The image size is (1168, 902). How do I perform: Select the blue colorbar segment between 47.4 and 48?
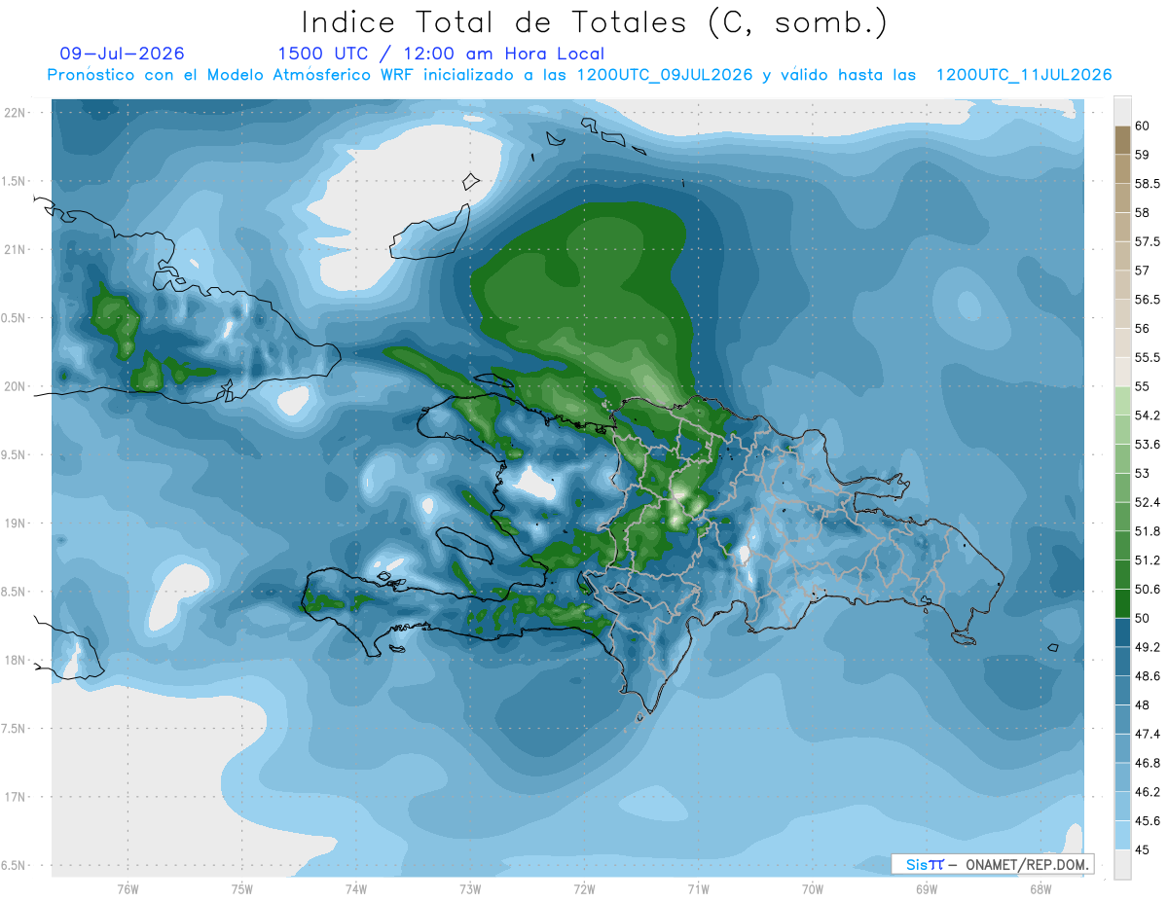click(1122, 720)
